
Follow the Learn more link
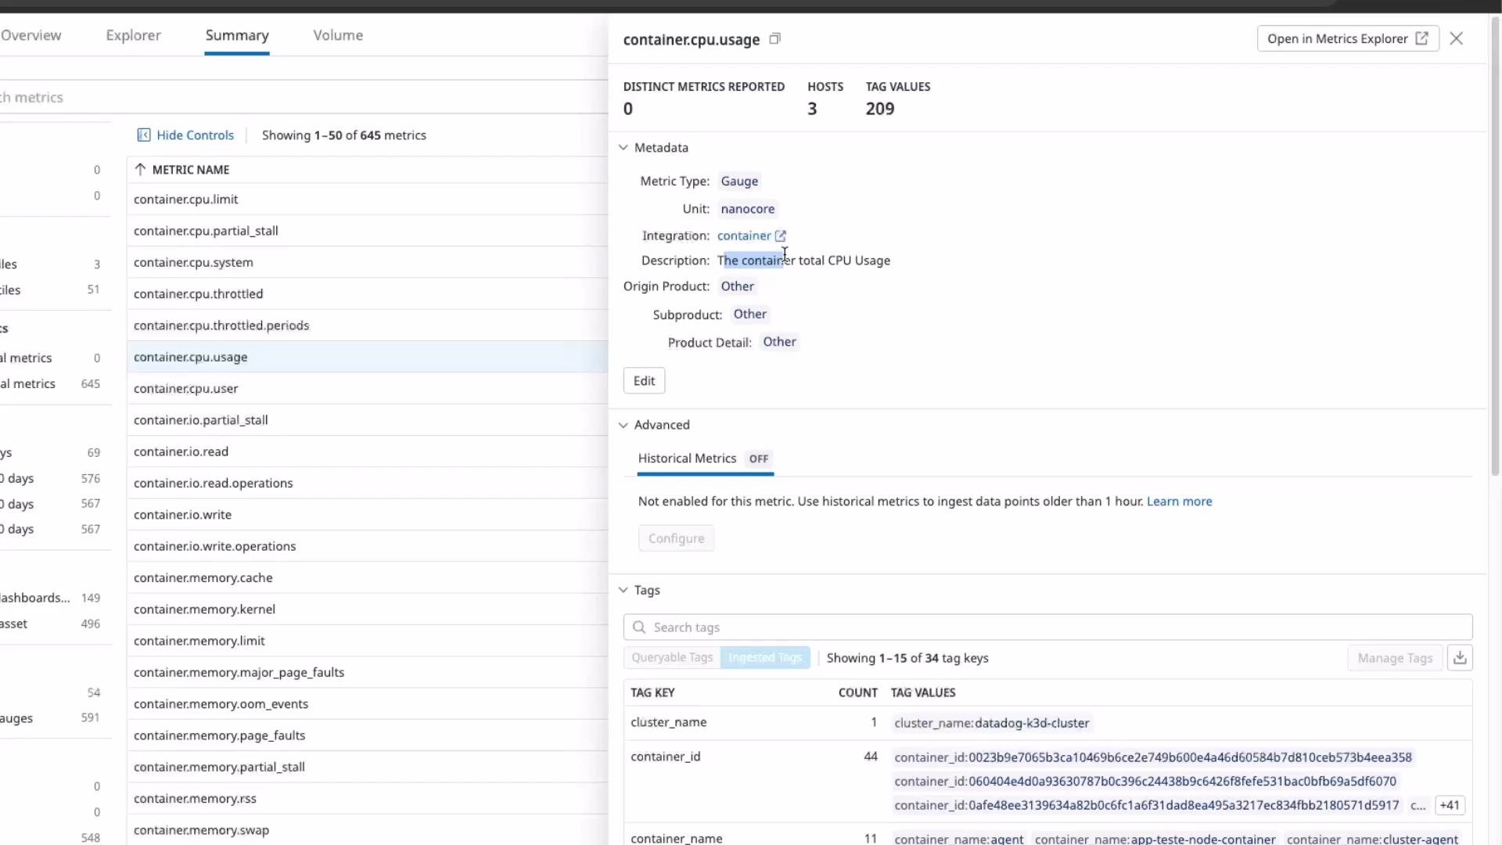1179,502
